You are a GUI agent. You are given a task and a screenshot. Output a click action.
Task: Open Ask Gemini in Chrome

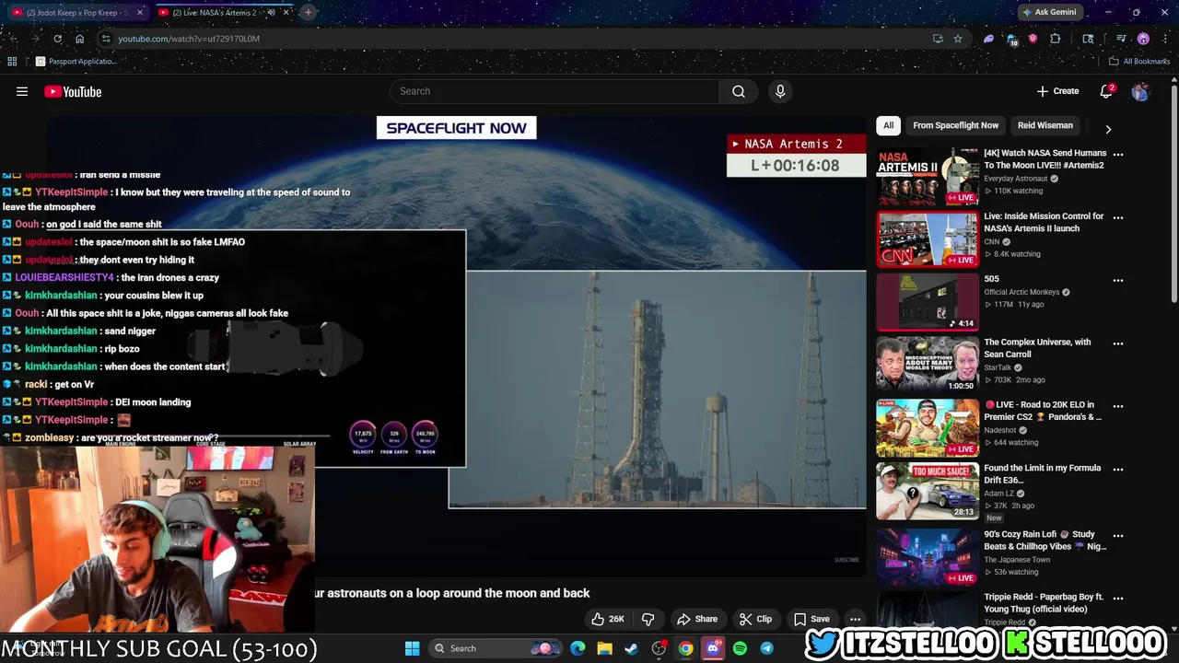click(x=1049, y=12)
